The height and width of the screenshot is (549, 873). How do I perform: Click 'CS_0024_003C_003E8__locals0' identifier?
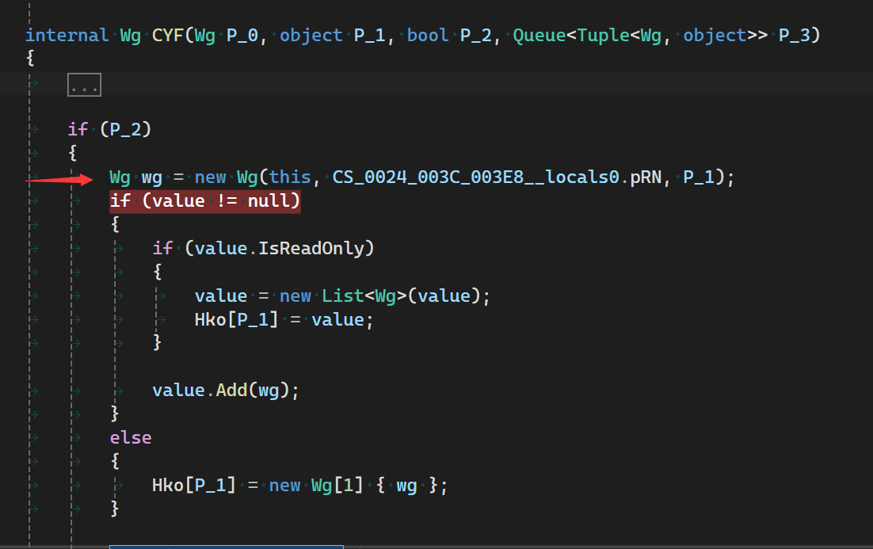475,177
